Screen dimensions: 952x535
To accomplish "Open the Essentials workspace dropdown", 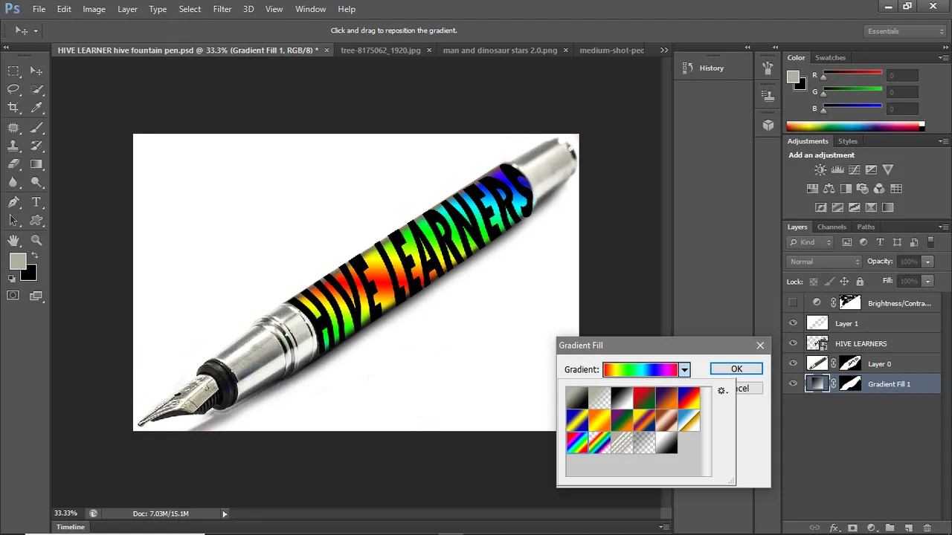I will click(x=904, y=31).
